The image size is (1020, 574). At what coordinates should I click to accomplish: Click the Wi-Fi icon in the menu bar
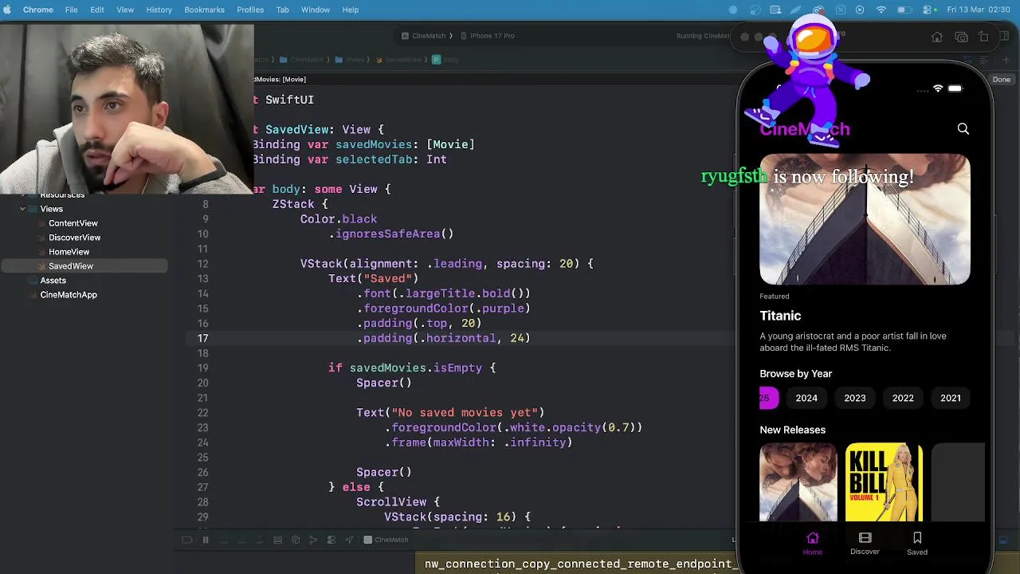(881, 10)
